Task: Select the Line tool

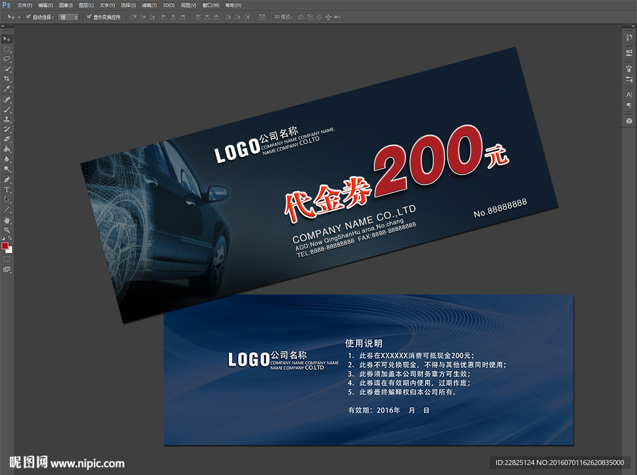Action: point(7,210)
